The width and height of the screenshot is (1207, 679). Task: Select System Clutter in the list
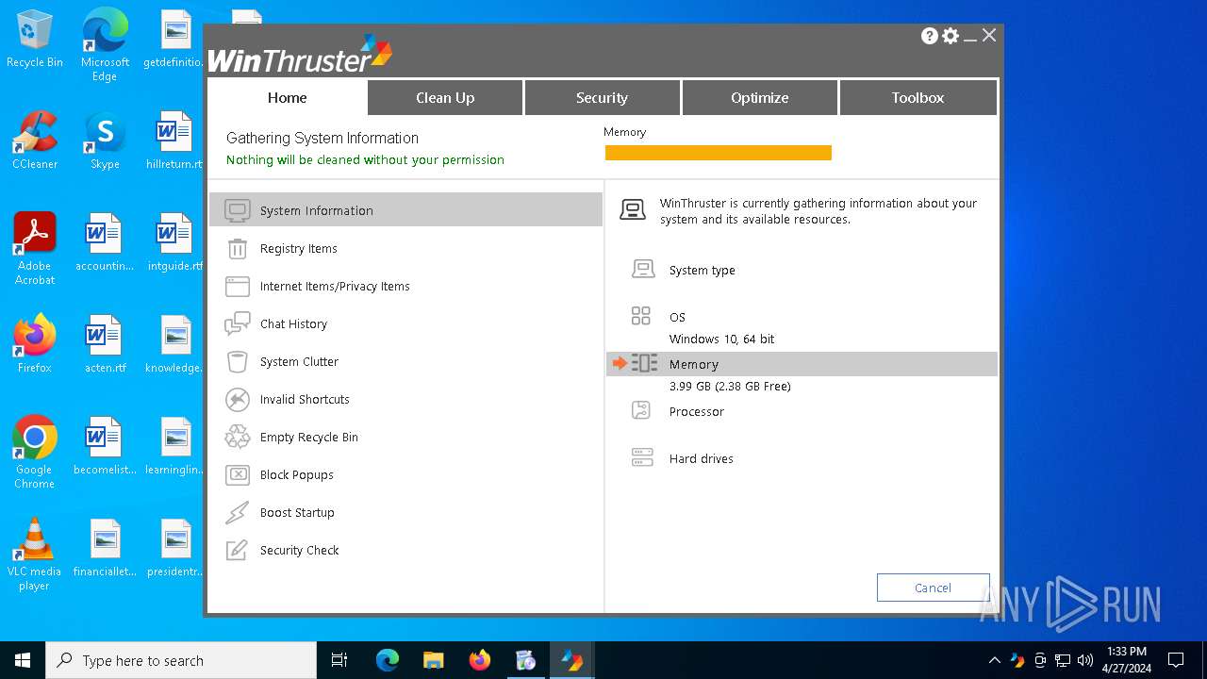(405, 361)
